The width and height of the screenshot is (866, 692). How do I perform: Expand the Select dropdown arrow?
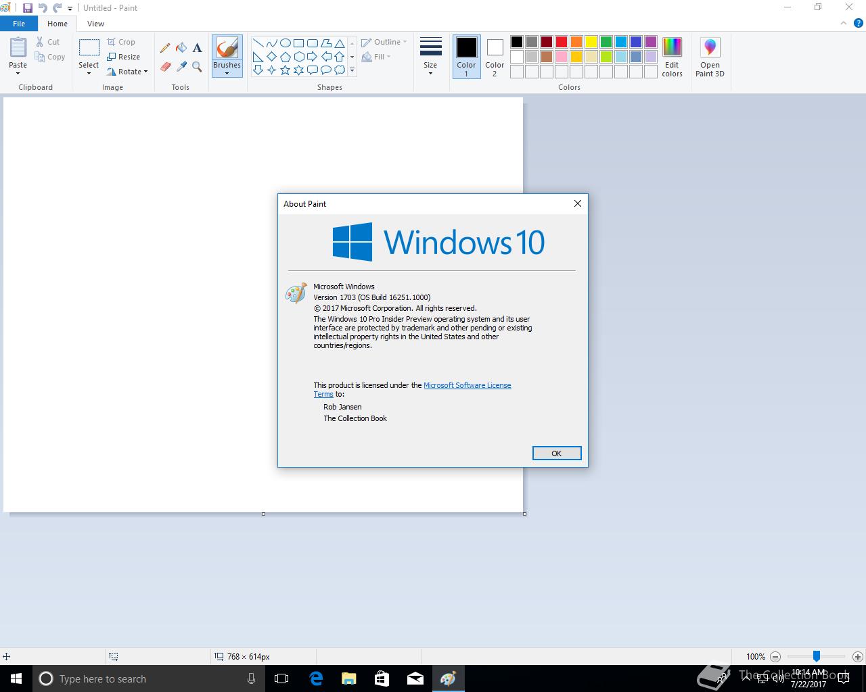point(89,73)
